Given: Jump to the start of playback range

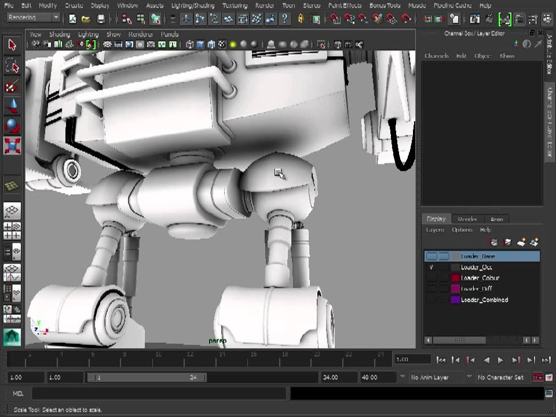Looking at the screenshot, I should (x=441, y=360).
